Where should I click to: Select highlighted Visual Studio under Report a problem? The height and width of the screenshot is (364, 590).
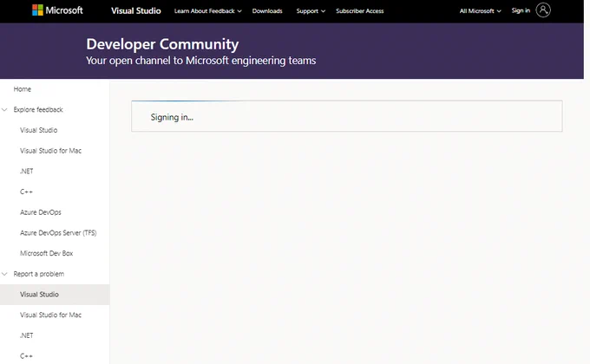55,295
